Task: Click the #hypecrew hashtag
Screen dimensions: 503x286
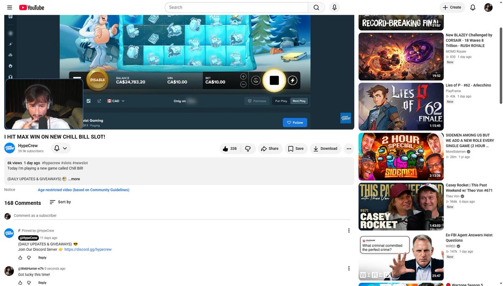Action: (x=51, y=163)
